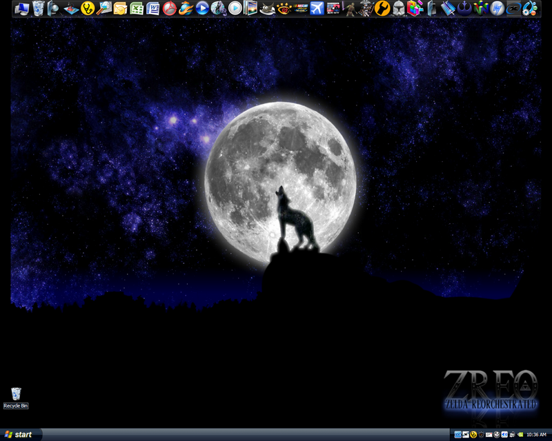Screen dimensions: 552x441
Task: Launch the Nintendo 64 emulator icon
Action: point(480,8)
